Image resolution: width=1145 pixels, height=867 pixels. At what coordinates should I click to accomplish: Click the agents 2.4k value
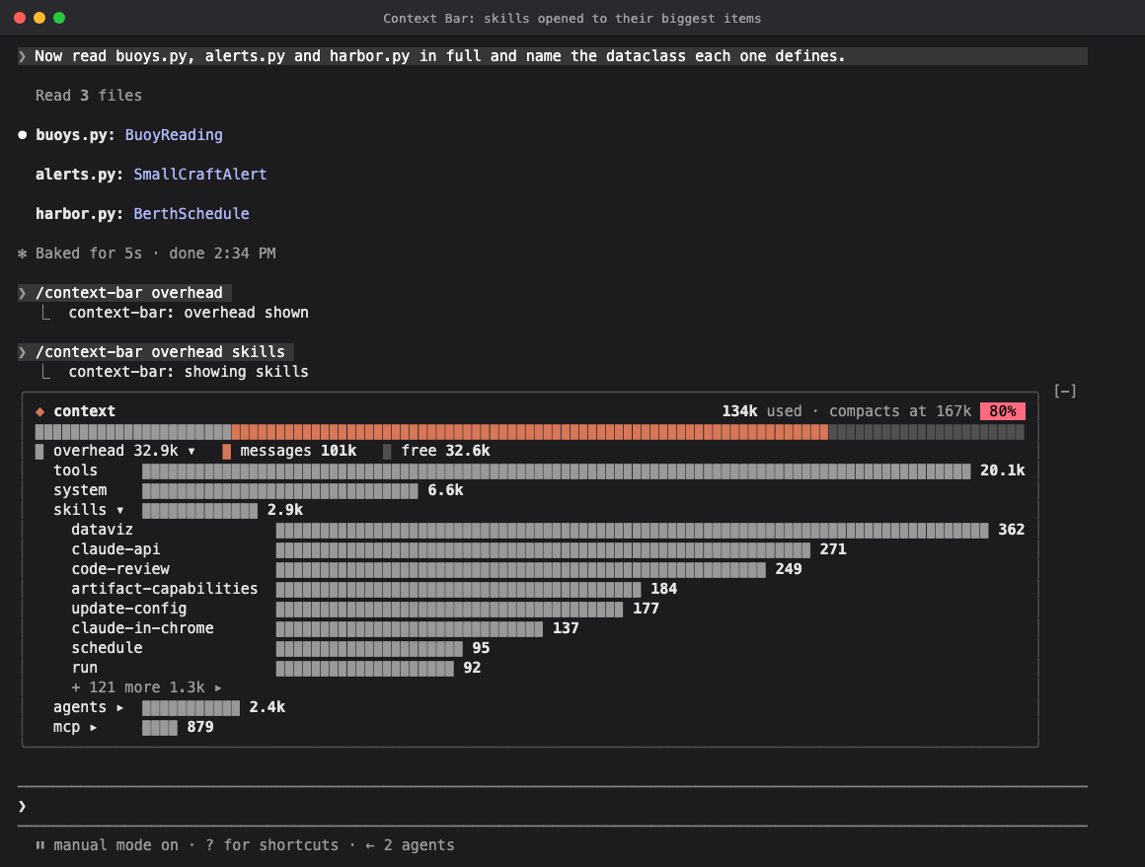(267, 707)
